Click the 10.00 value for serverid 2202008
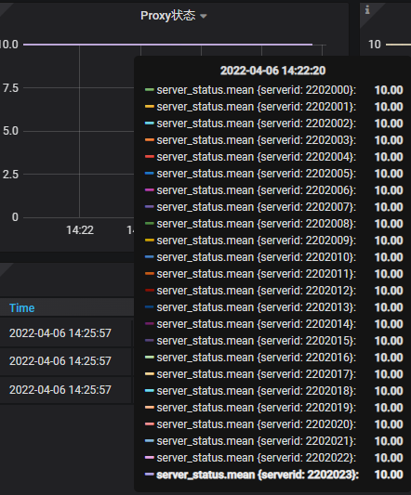Viewport: 411px width, 495px height. (x=389, y=224)
